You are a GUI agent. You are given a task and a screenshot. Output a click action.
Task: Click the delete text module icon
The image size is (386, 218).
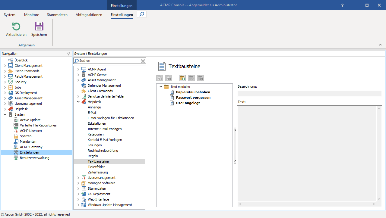(x=169, y=78)
